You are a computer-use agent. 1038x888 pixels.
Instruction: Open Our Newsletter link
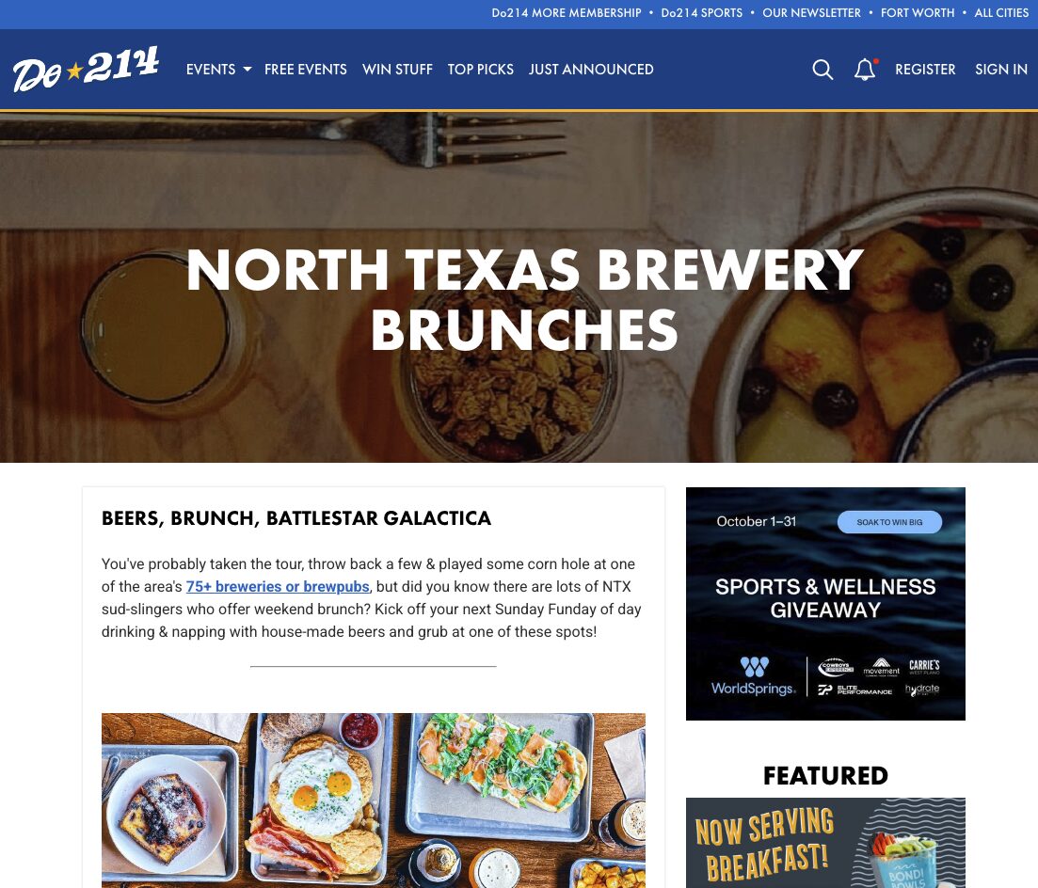click(x=811, y=13)
